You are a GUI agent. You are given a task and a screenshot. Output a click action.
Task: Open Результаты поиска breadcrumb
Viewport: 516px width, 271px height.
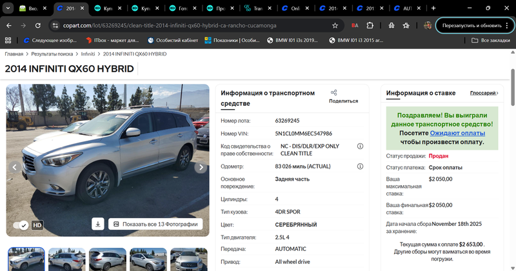52,54
